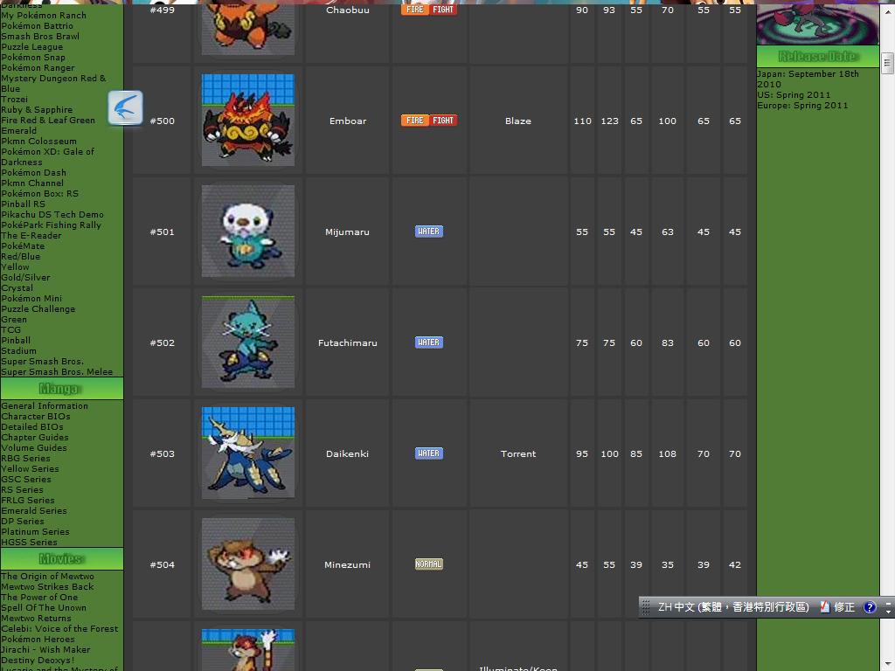Visit the Pokémon Snap page

pos(33,57)
